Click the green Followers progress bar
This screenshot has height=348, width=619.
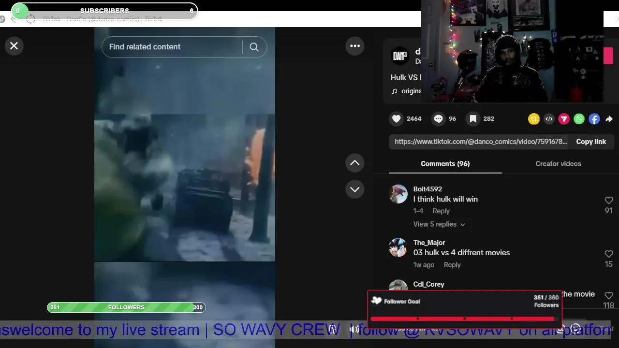pos(126,307)
